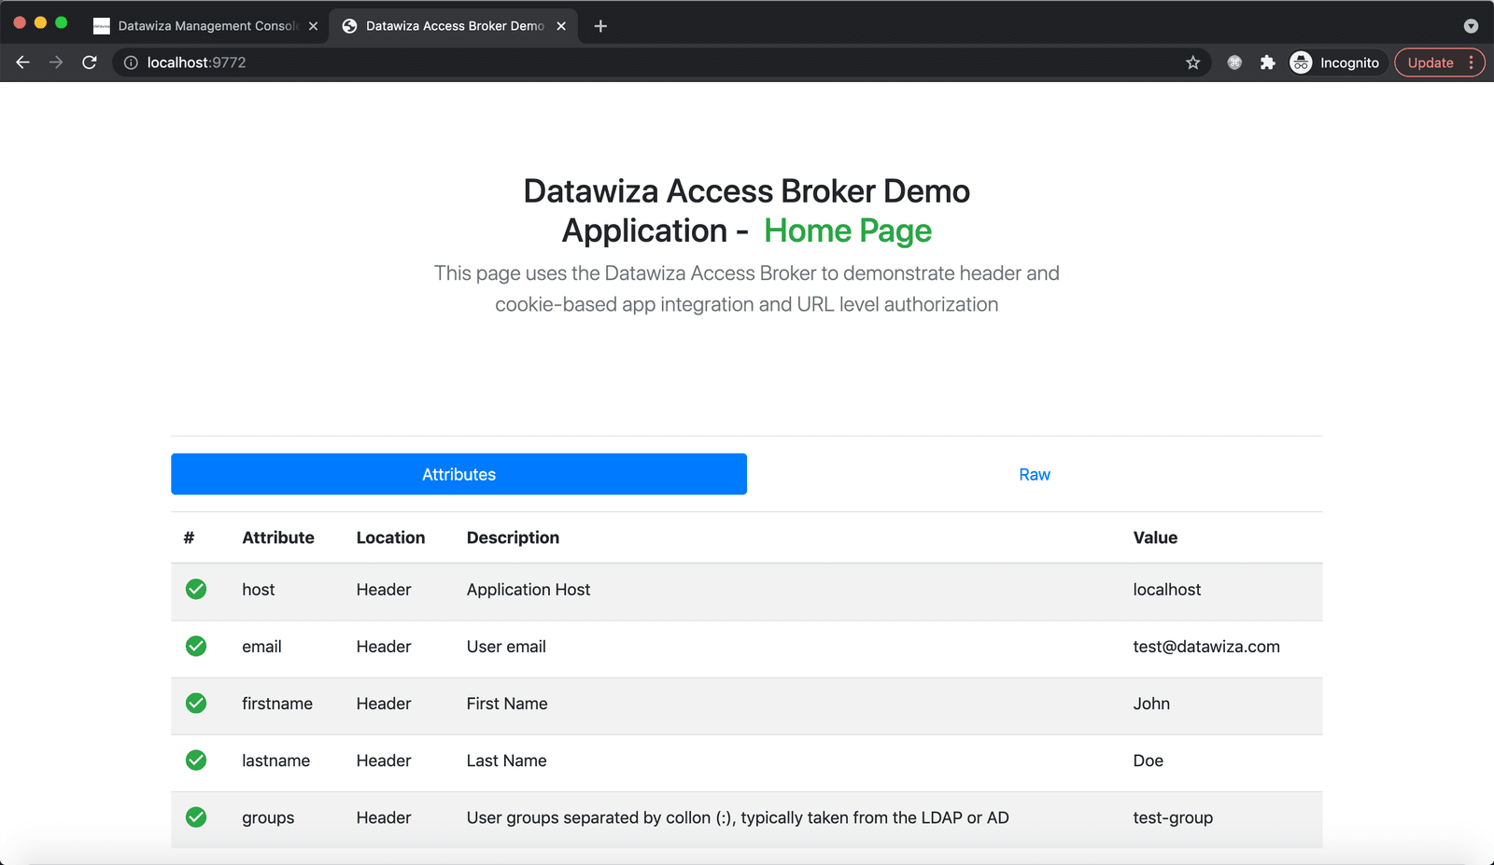This screenshot has width=1494, height=865.
Task: Open the extensions puzzle icon
Action: pos(1267,63)
